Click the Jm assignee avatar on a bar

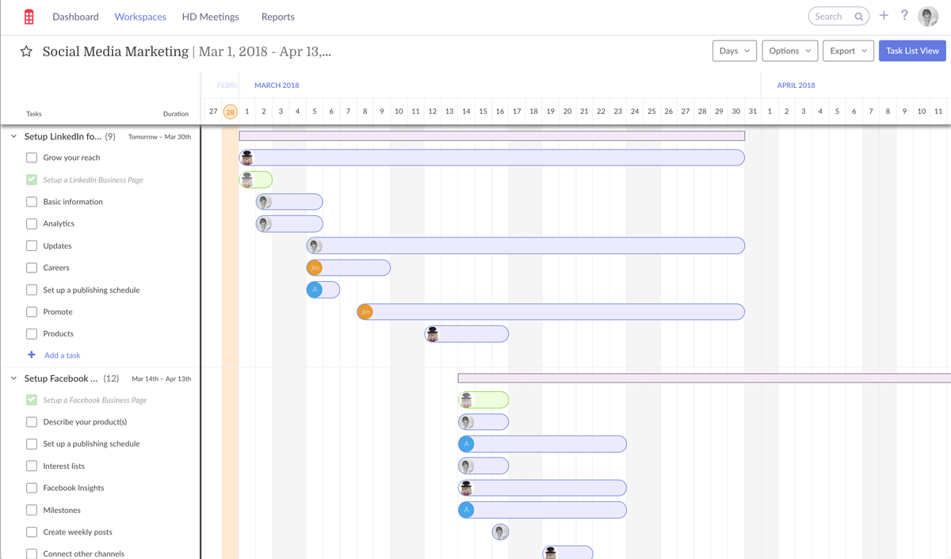pos(315,268)
